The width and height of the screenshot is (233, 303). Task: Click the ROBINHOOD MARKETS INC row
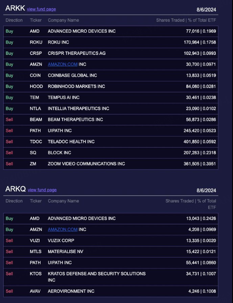(111, 86)
